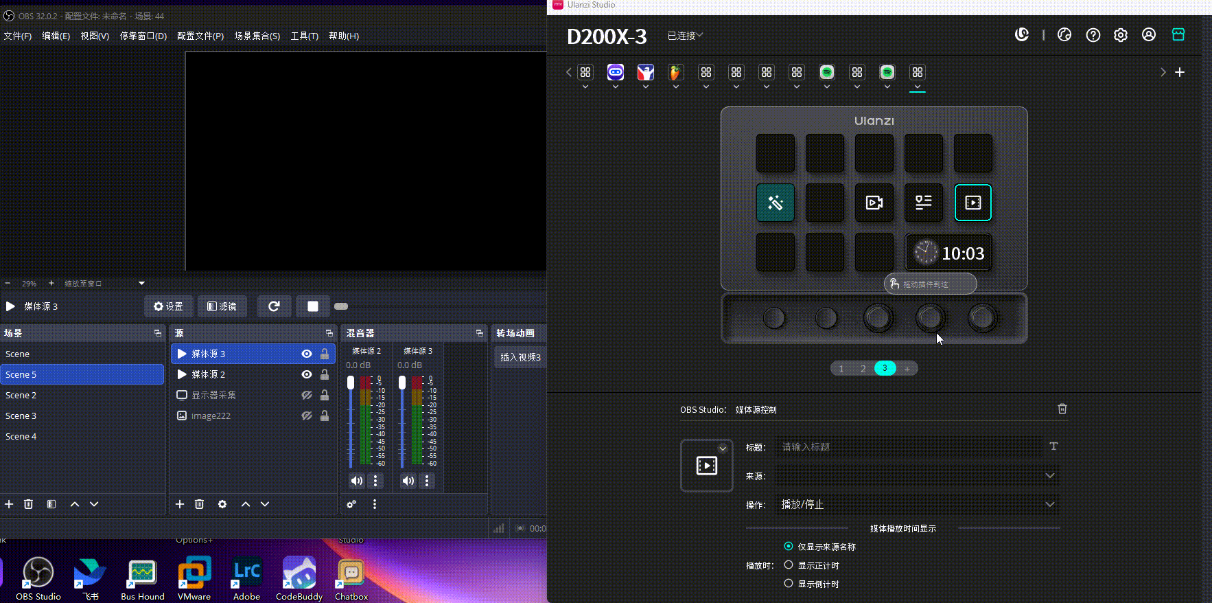Move selected scene down in OBS
The width and height of the screenshot is (1212, 603).
coord(94,504)
